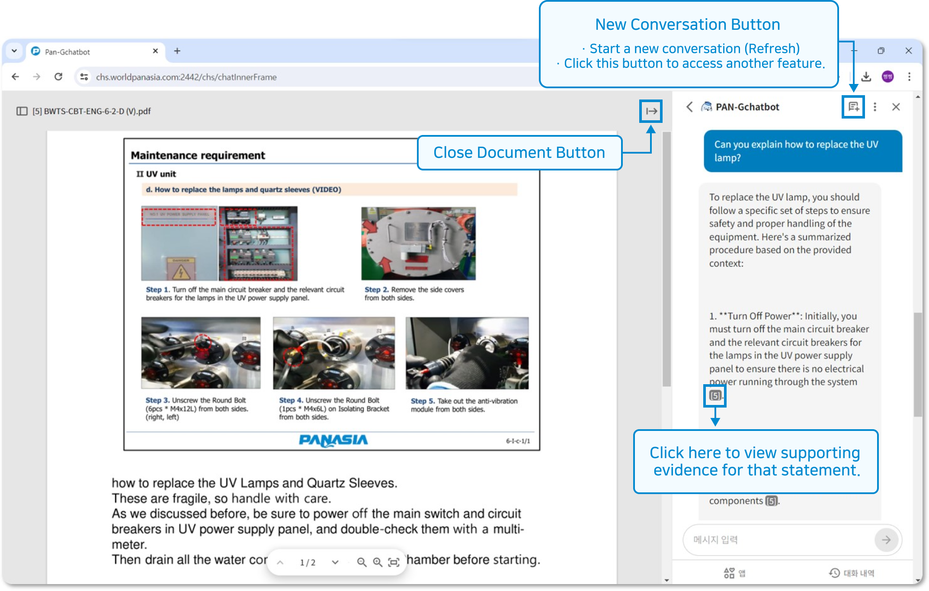The image size is (929, 591).
Task: Click the user question message bubble
Action: click(803, 151)
